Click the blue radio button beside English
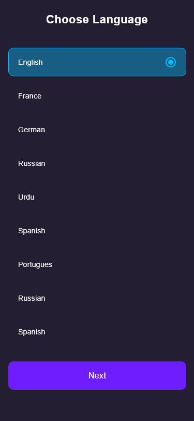 pyautogui.click(x=171, y=62)
